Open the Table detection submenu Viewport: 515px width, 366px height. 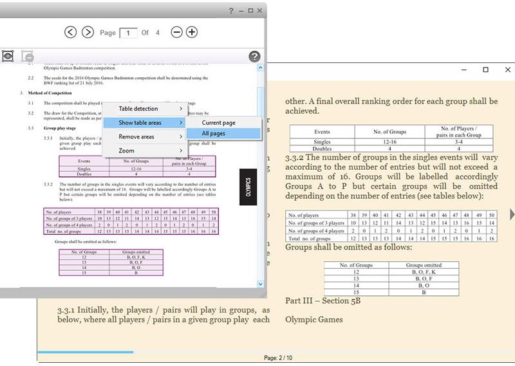[x=145, y=109]
